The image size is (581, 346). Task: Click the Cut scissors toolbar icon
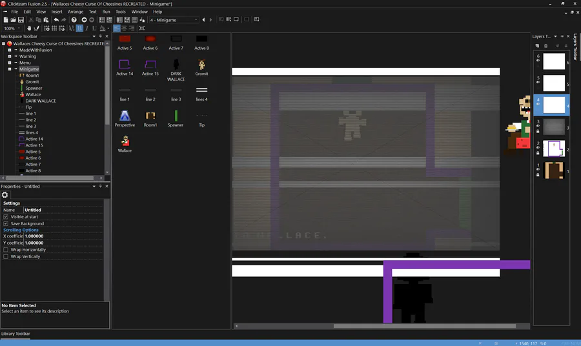31,19
